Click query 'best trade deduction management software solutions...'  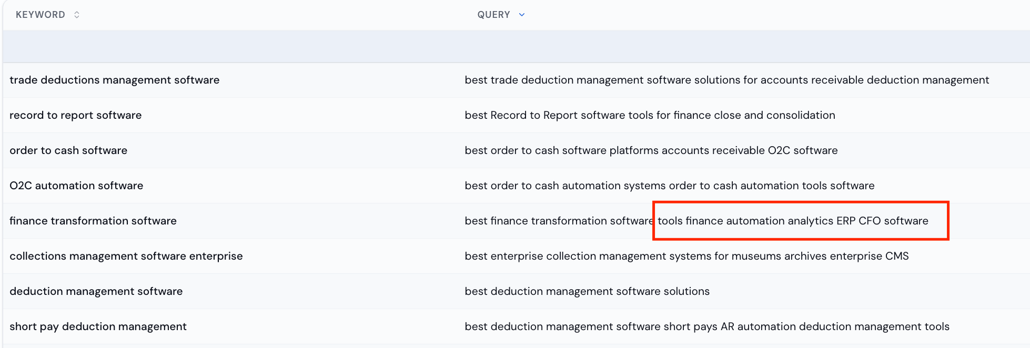(727, 80)
